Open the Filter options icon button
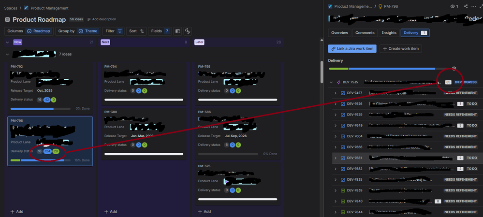Screen dimensions: 483x217 click(x=120, y=31)
